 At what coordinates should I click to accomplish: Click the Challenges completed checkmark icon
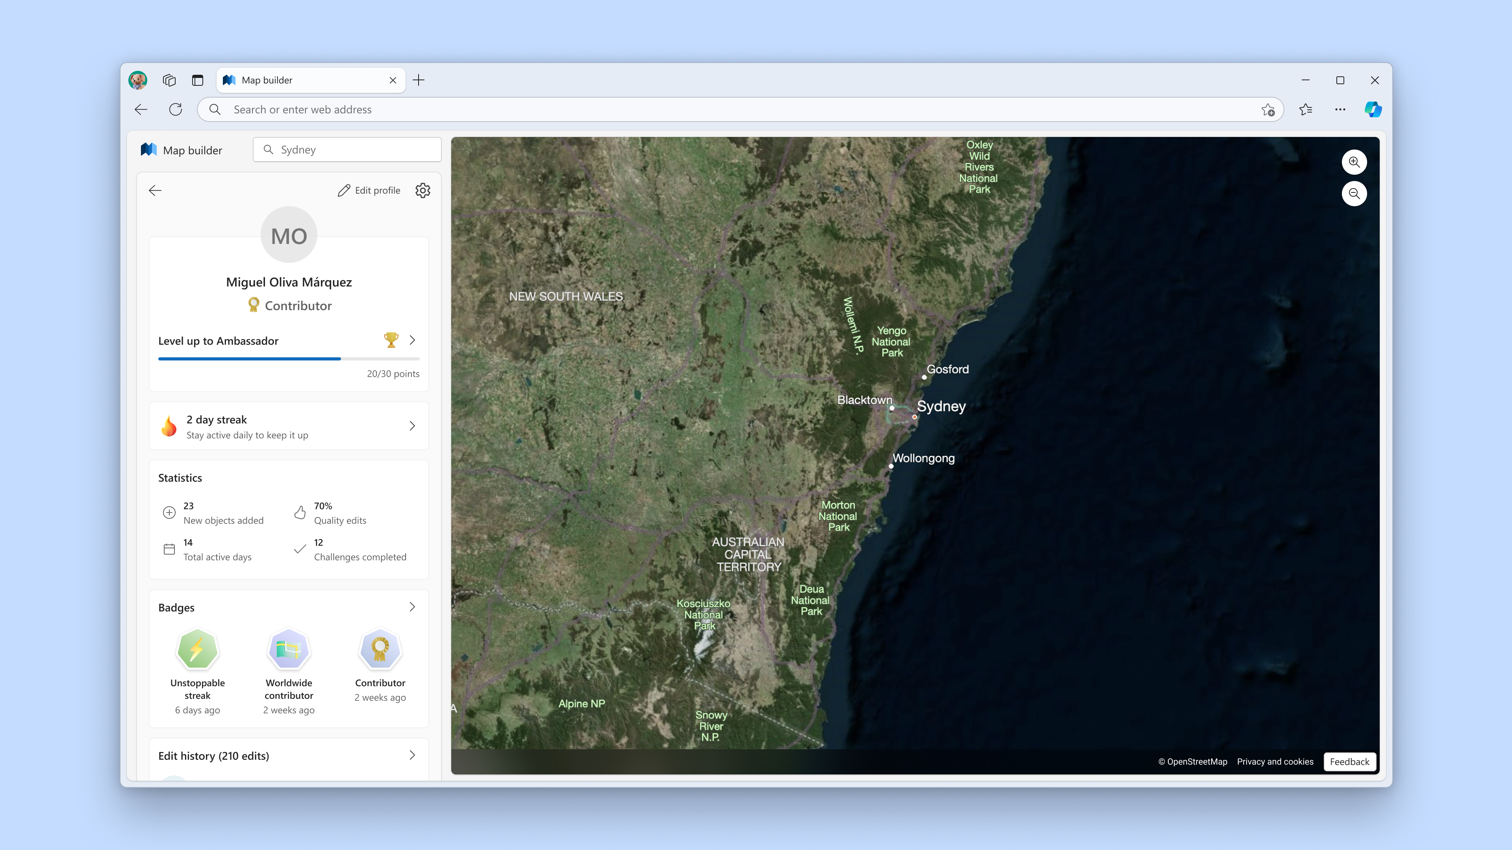click(x=300, y=550)
